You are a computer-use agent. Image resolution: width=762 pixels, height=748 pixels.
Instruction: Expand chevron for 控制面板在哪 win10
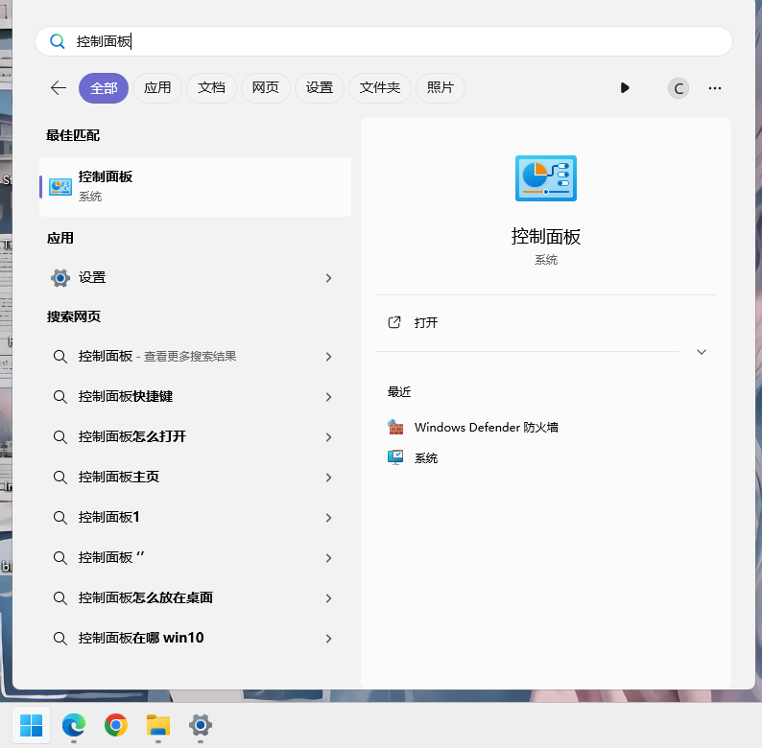328,639
